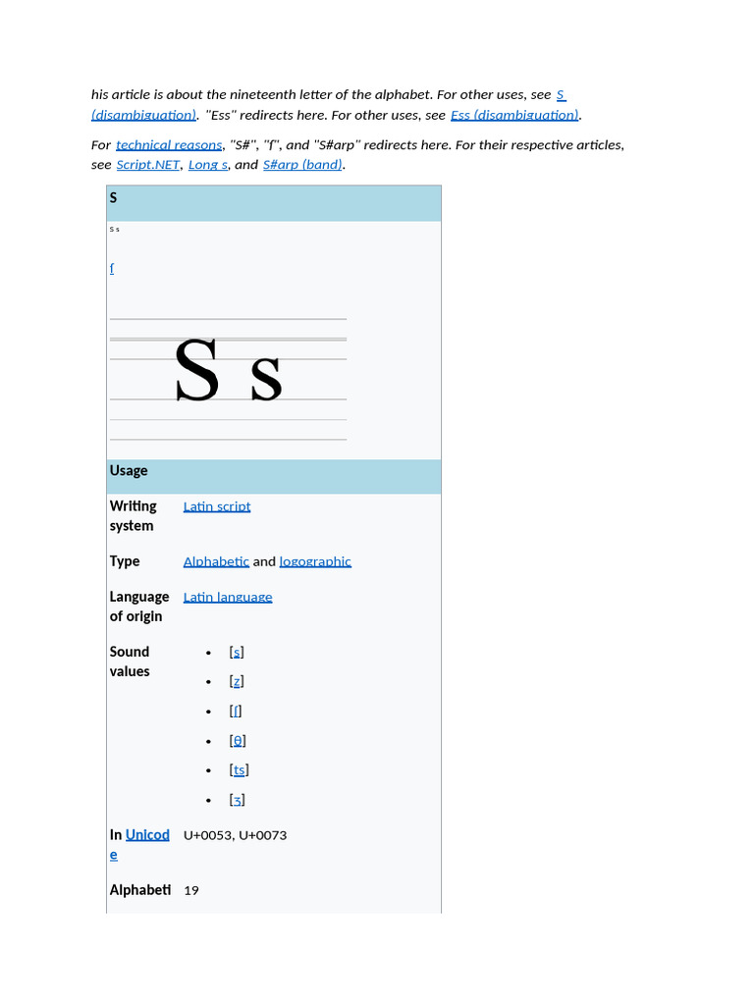The image size is (754, 1005).
Task: Open the Alphabetic link
Action: coord(216,561)
